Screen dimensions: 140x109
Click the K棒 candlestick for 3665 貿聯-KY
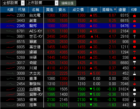(134, 94)
